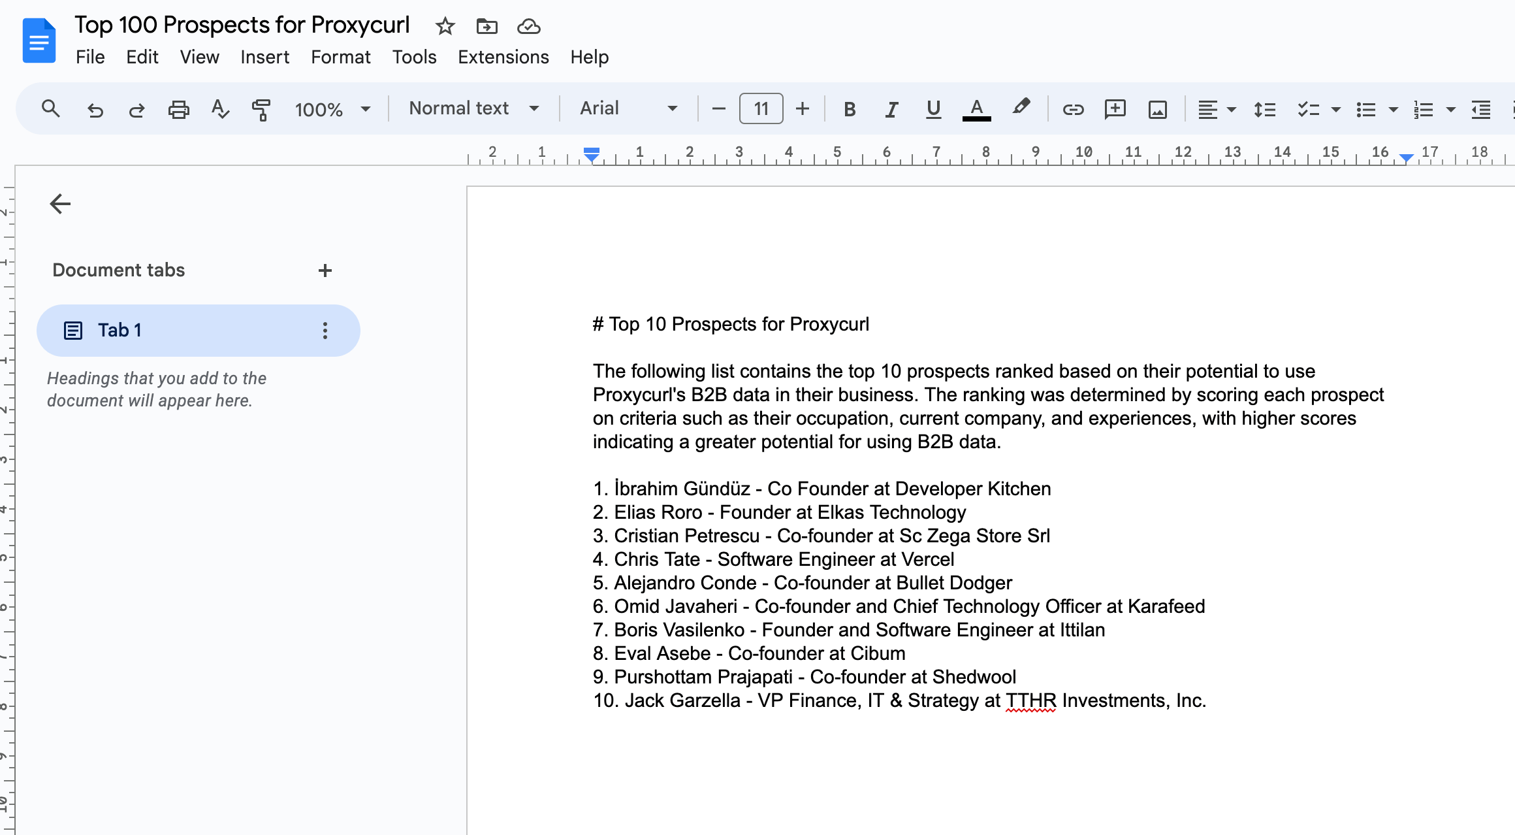View cloud save status icon
Image resolution: width=1515 pixels, height=835 pixels.
pyautogui.click(x=529, y=26)
